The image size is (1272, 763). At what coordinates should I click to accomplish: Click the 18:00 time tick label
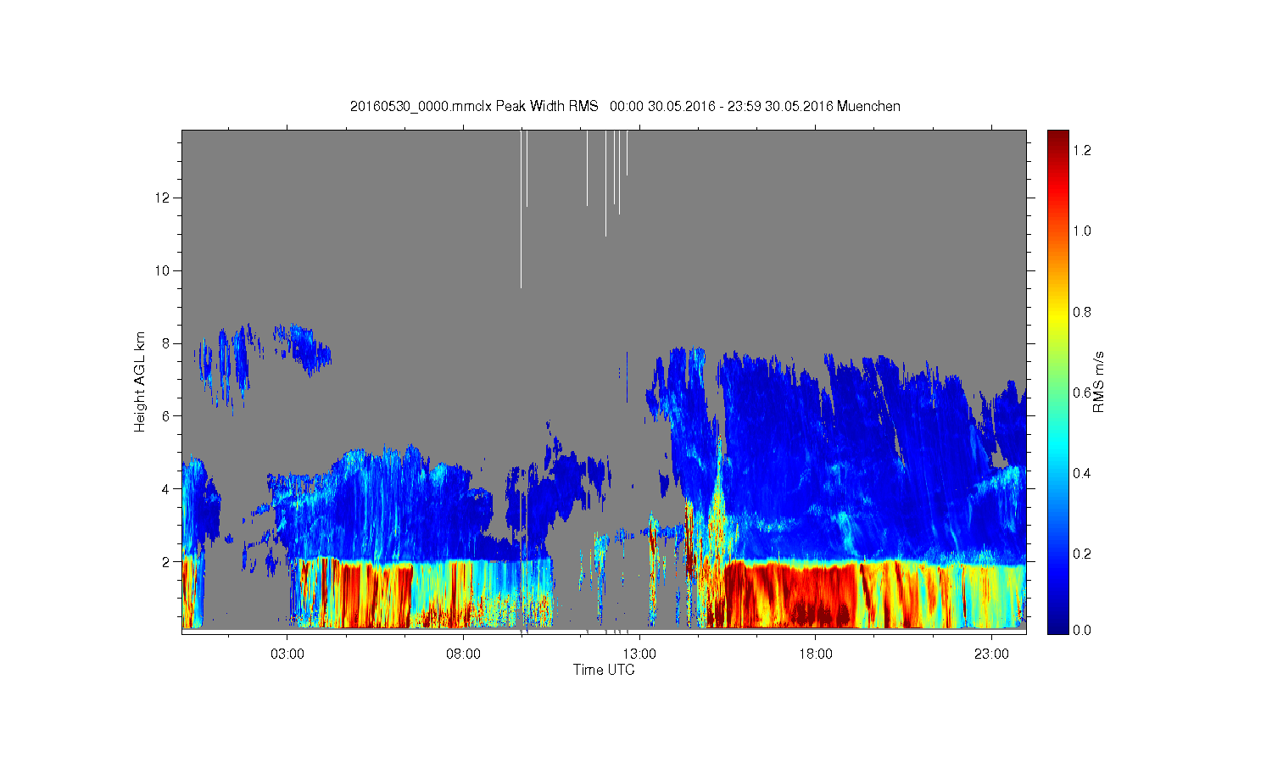point(816,654)
